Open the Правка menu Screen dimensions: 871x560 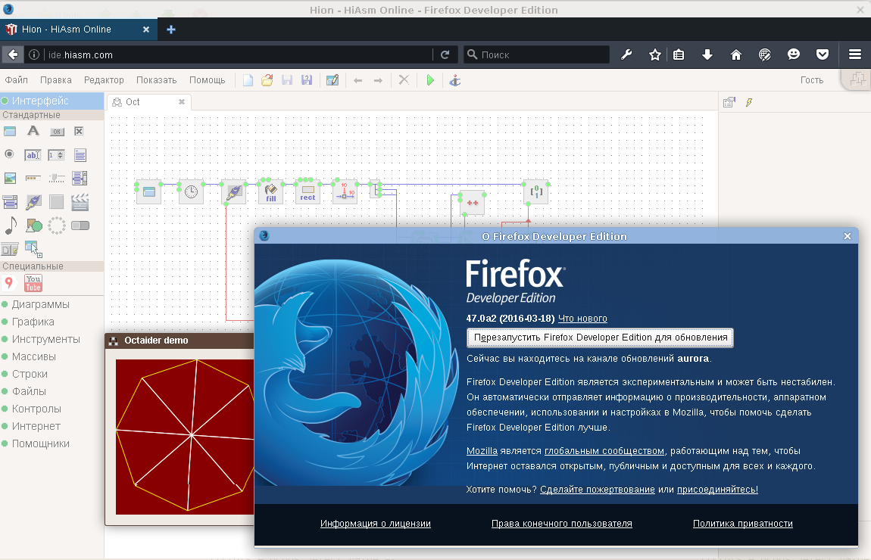(x=55, y=80)
